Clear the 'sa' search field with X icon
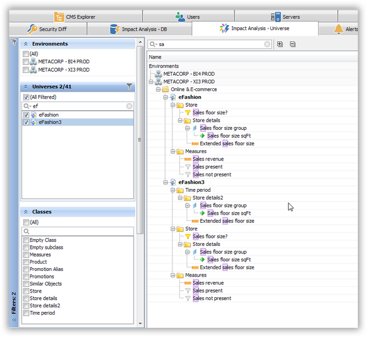 coord(267,44)
